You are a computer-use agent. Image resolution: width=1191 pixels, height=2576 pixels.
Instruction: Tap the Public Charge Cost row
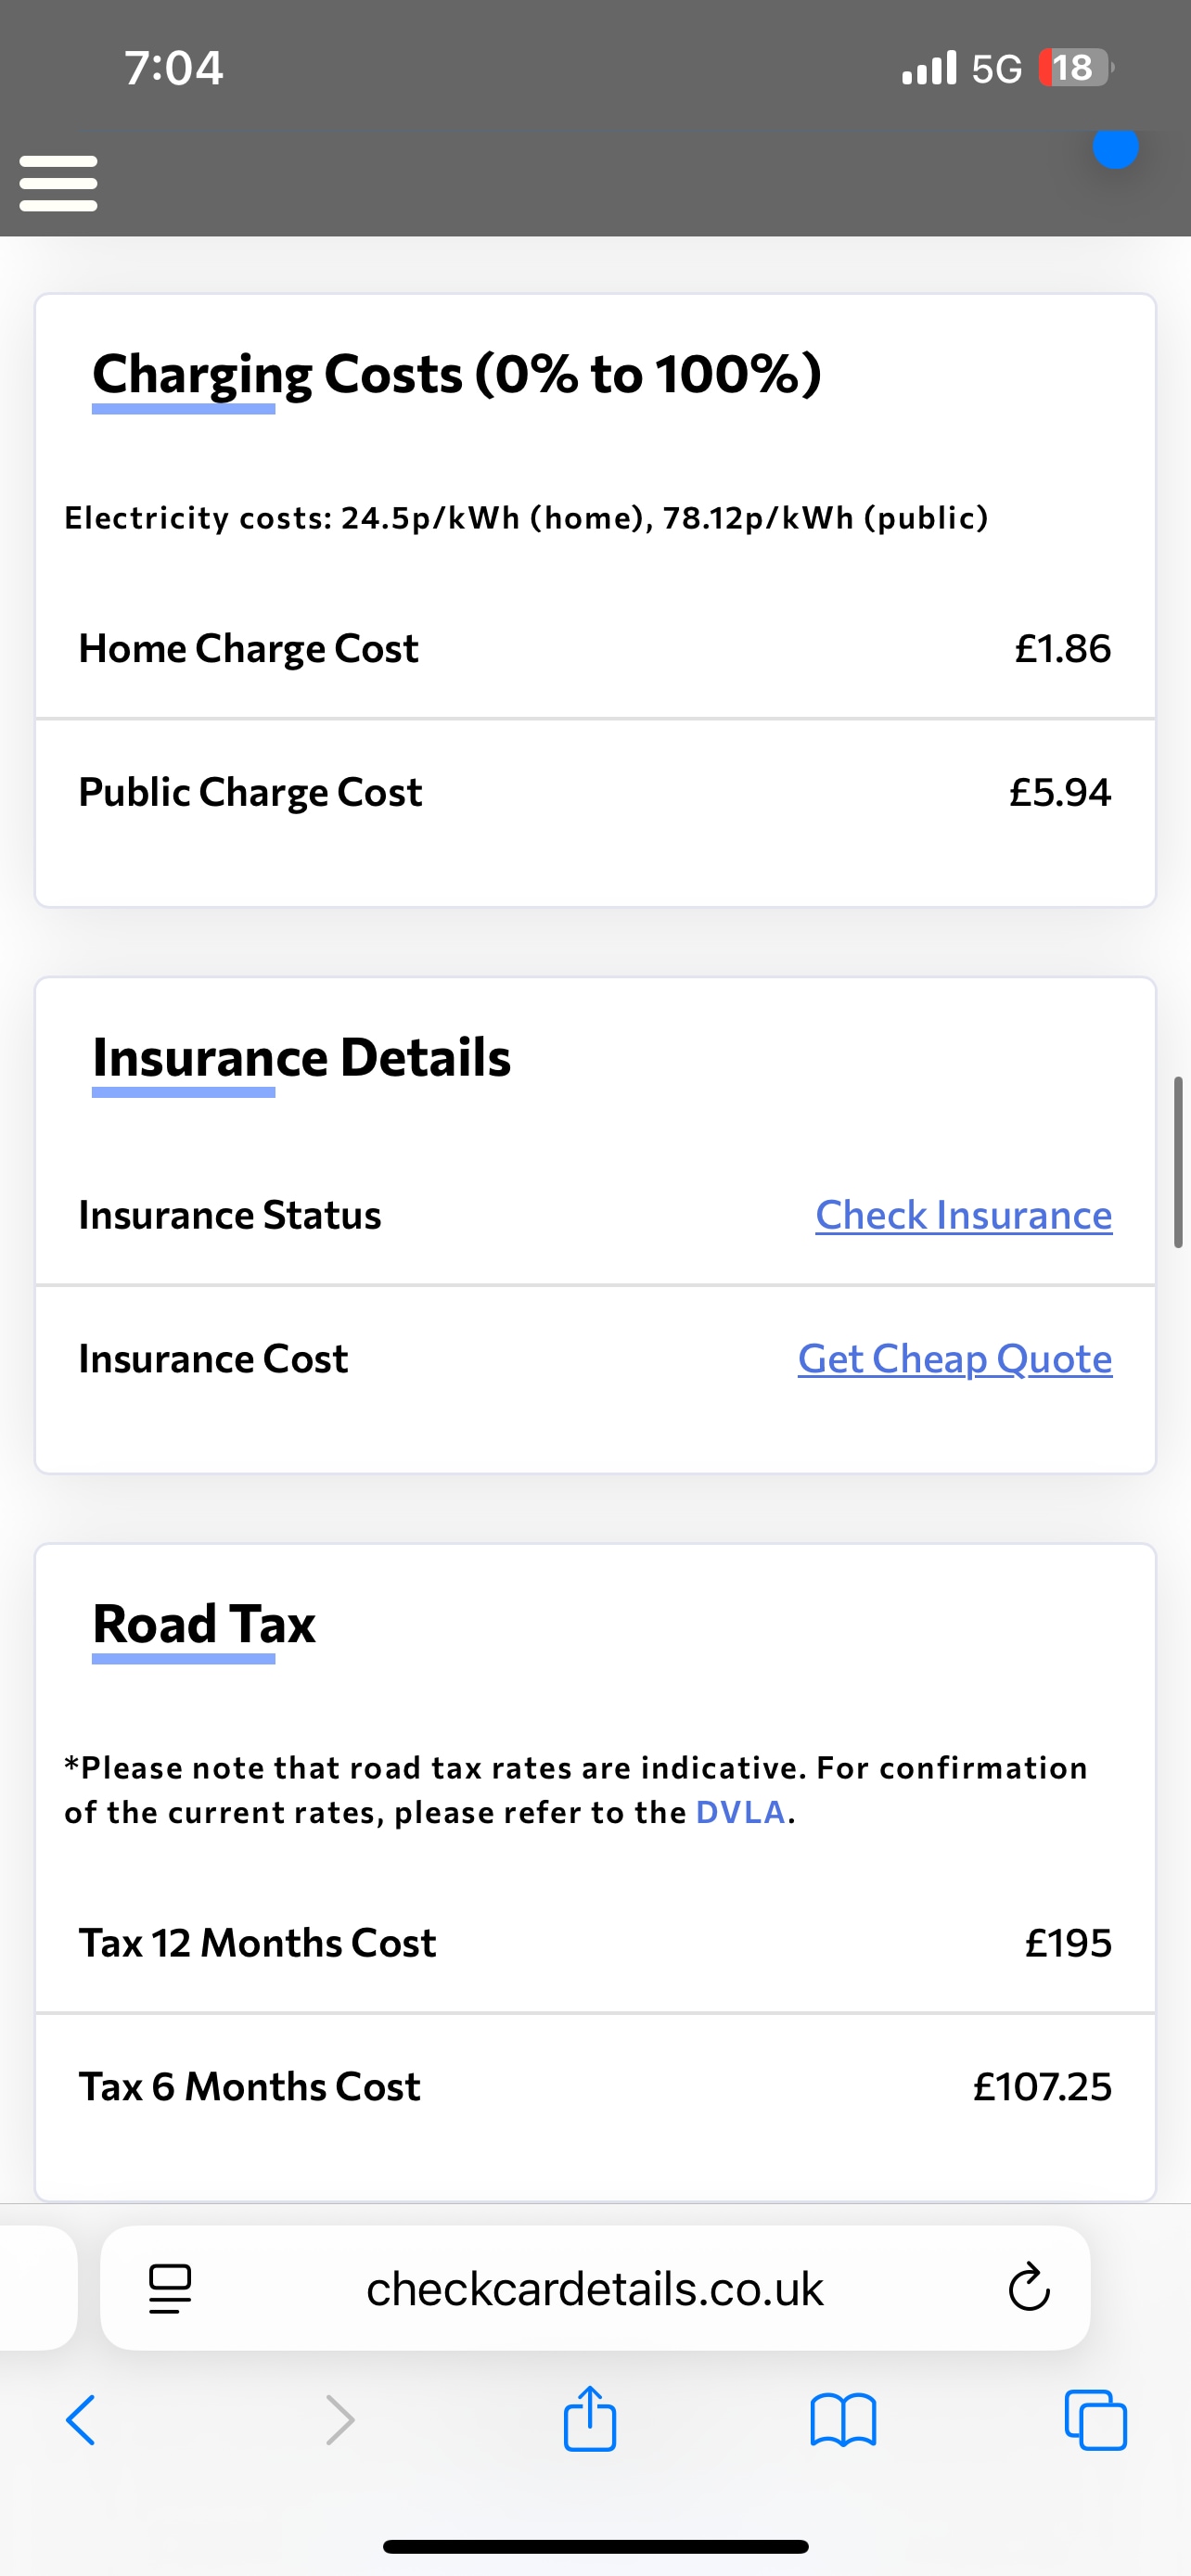point(595,792)
